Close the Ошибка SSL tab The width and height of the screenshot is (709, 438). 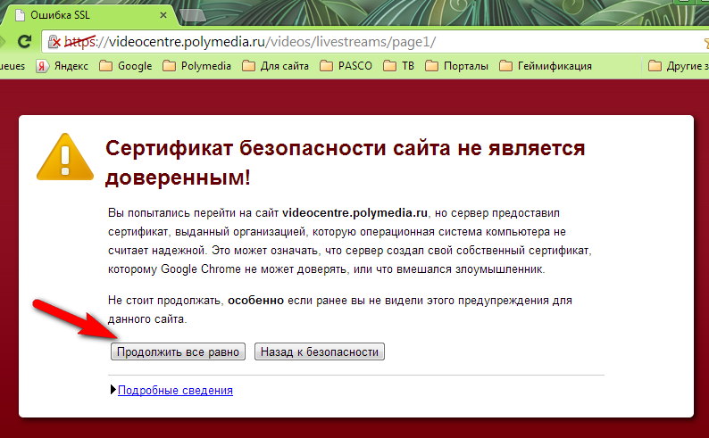click(164, 16)
